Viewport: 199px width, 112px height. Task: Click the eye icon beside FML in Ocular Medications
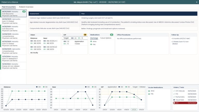click(149, 94)
